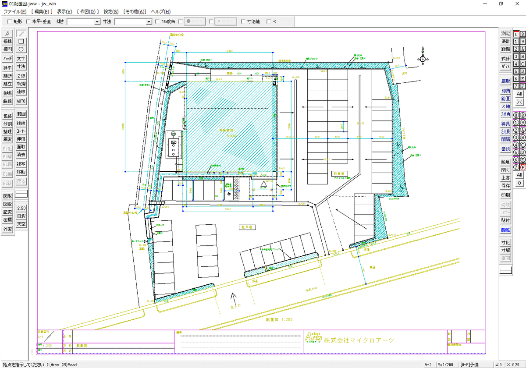The width and height of the screenshot is (526, 368).
Task: Select the line (／) drawing tool
Action: pyautogui.click(x=21, y=33)
